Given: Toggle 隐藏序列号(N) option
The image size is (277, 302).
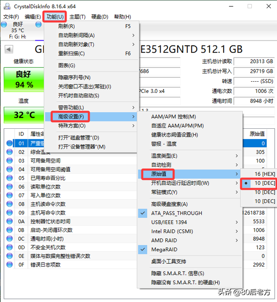Looking at the screenshot, I should click(91, 77).
